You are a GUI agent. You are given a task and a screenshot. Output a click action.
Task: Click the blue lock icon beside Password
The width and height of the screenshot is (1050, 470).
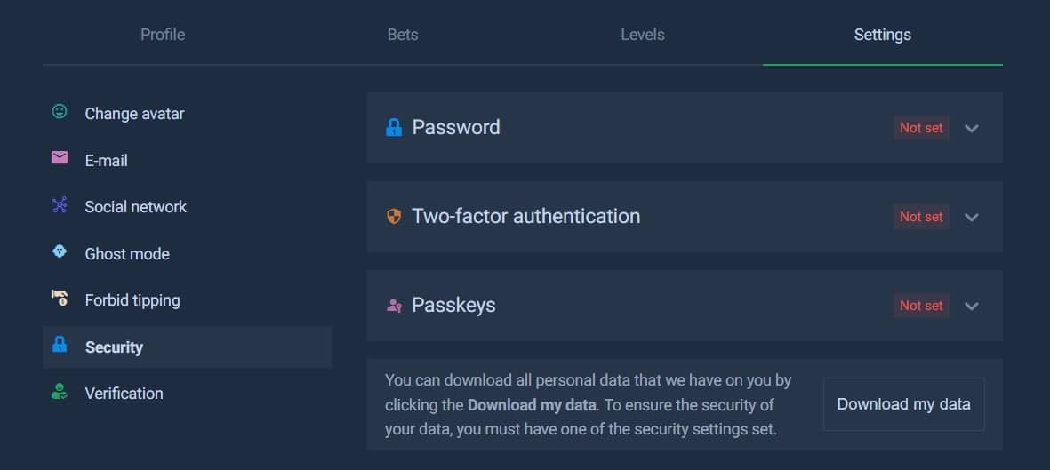point(394,128)
